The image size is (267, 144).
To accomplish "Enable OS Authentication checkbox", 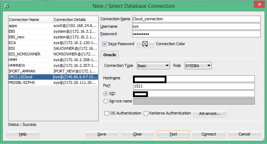I will coord(107,113).
